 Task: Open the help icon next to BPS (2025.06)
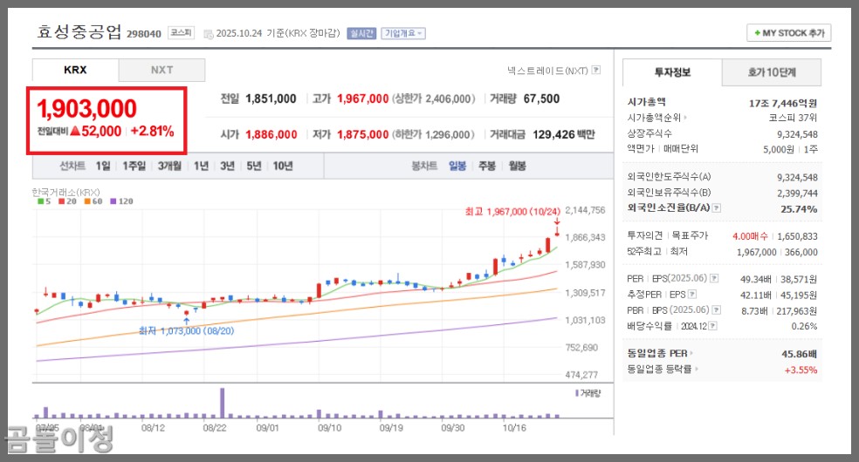point(716,310)
